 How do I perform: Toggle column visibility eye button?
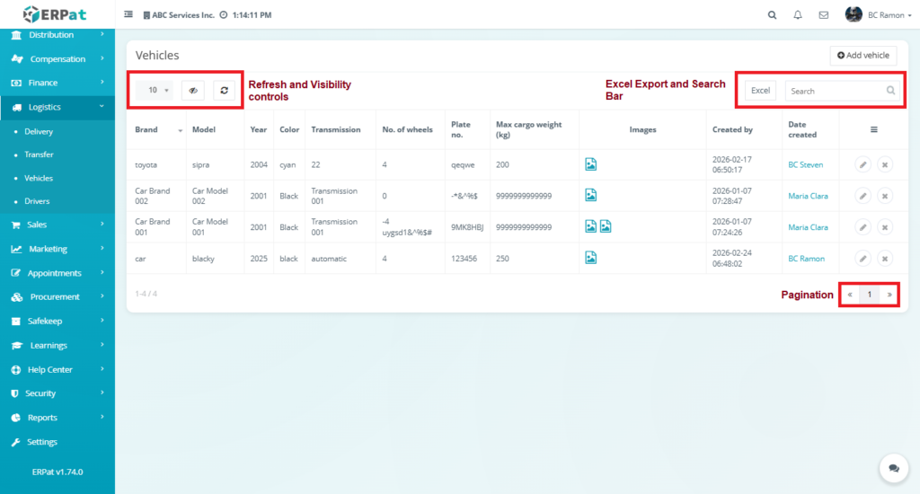pyautogui.click(x=193, y=90)
